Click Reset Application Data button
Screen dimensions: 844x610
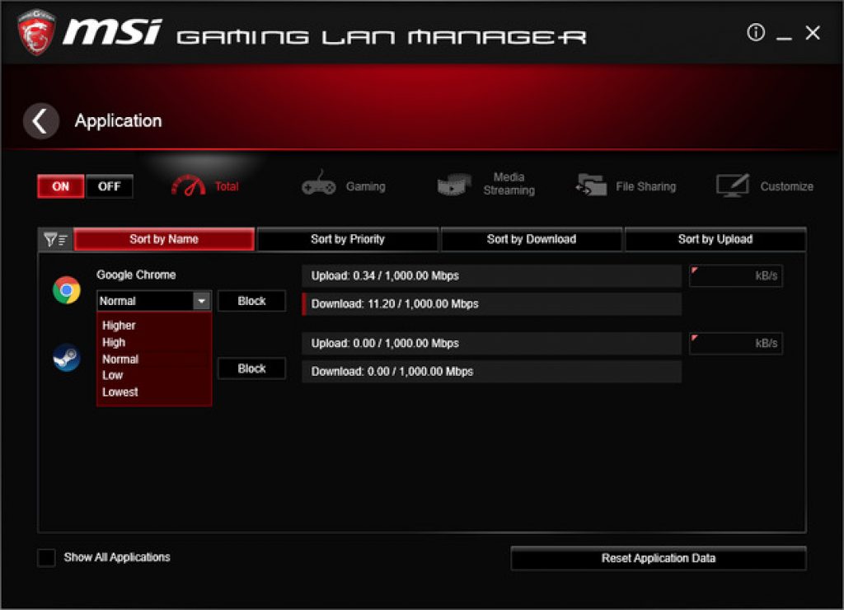659,558
